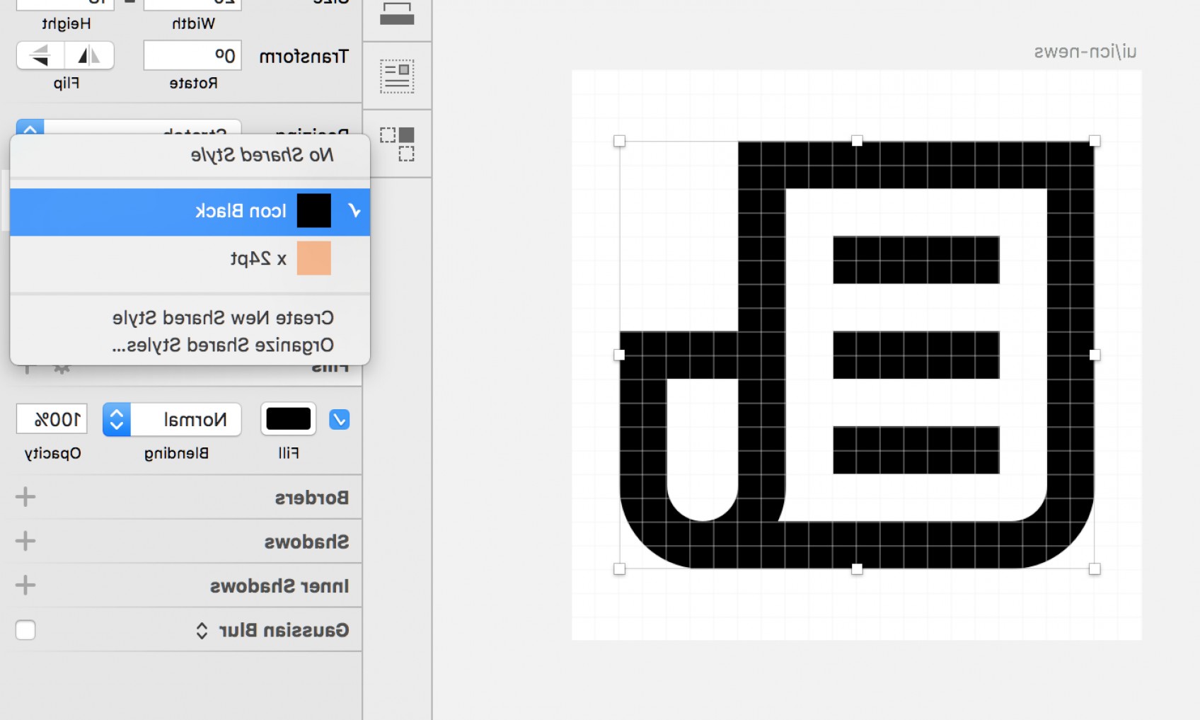Screen dimensions: 1200x720
Task: Click the black Fill color swatch
Action: point(288,418)
